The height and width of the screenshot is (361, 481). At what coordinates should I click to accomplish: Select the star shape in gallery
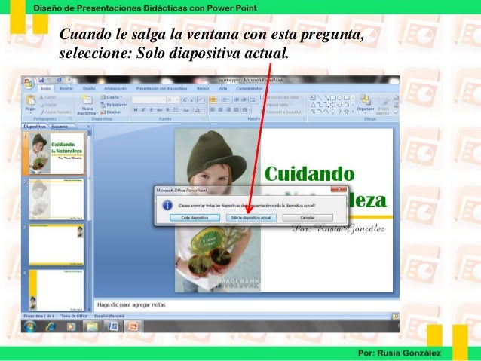point(346,112)
